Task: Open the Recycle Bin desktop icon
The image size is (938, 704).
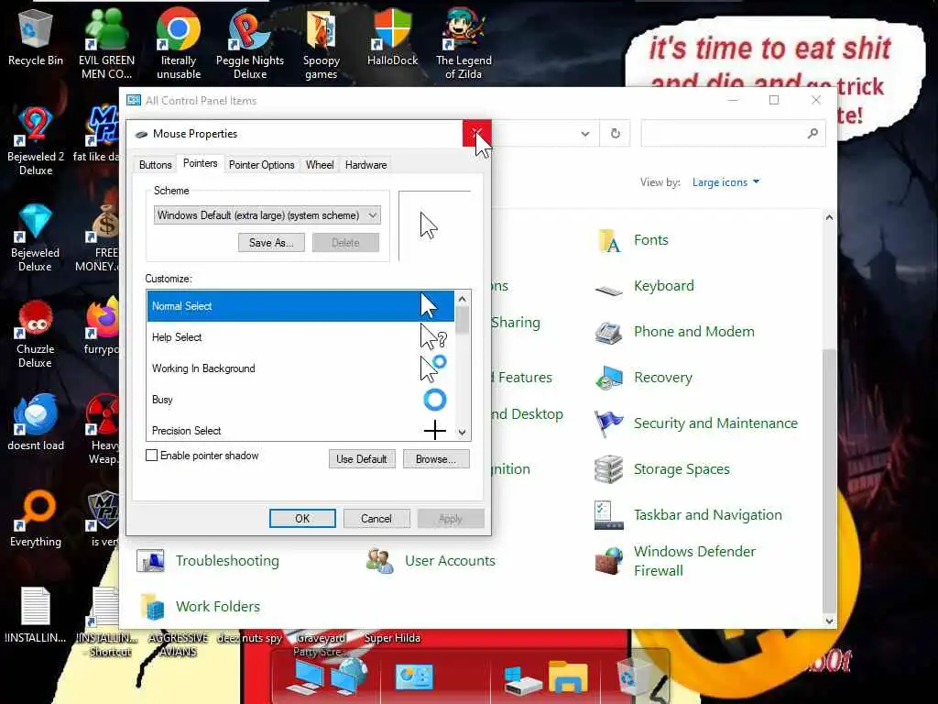Action: (36, 37)
